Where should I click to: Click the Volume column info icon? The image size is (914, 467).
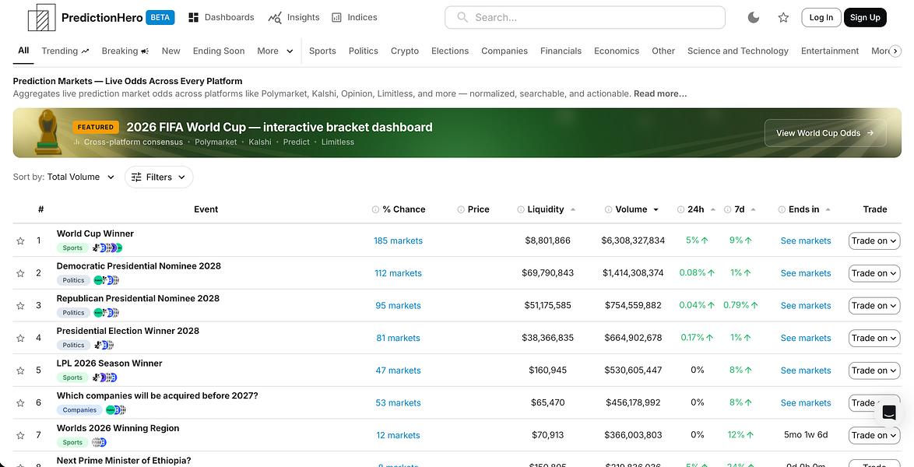[608, 209]
